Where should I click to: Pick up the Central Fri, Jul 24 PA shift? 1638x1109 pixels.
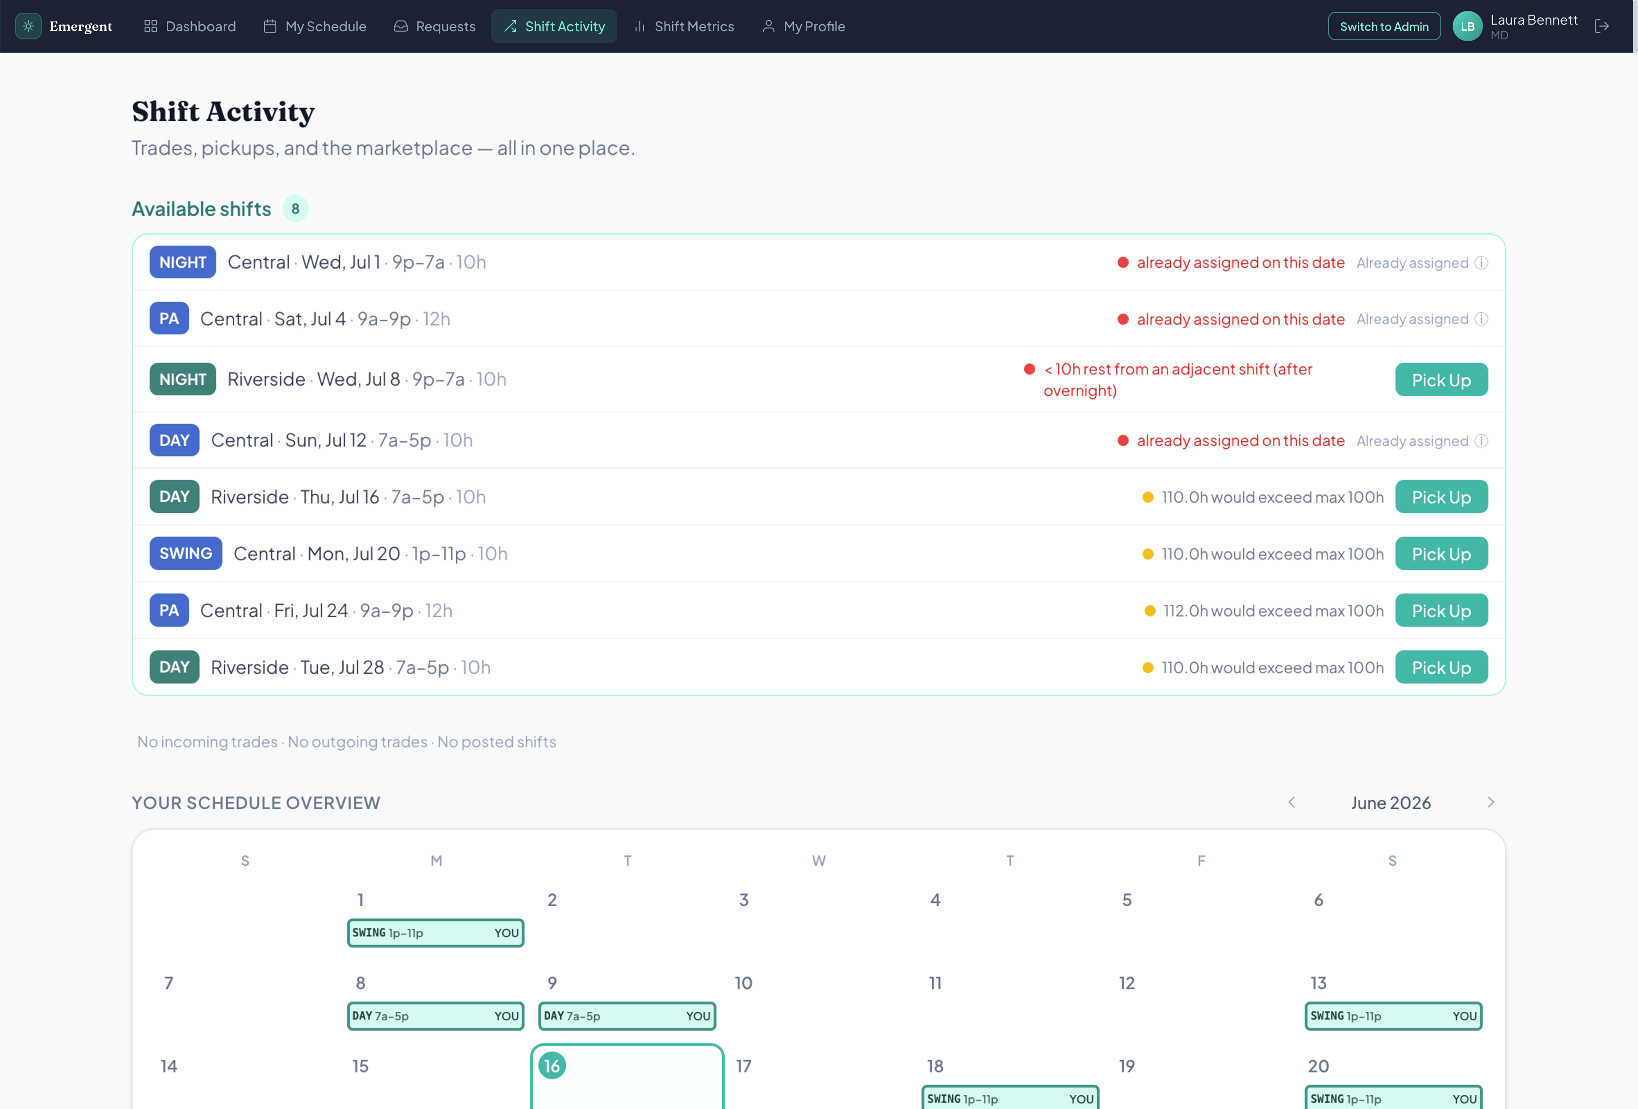1441,610
